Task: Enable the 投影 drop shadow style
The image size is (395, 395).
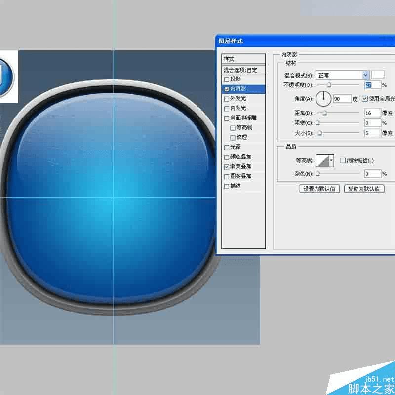Action: point(226,79)
